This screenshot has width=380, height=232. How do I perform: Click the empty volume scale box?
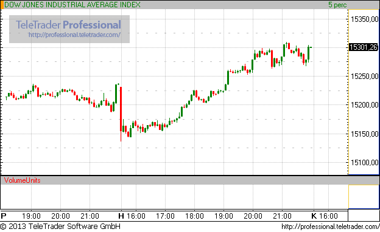click(x=364, y=197)
